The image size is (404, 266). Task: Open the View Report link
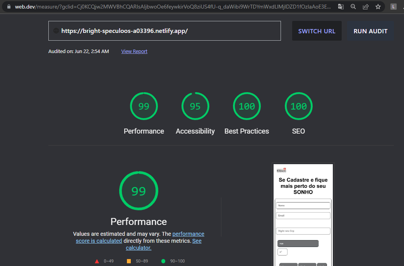coord(134,51)
